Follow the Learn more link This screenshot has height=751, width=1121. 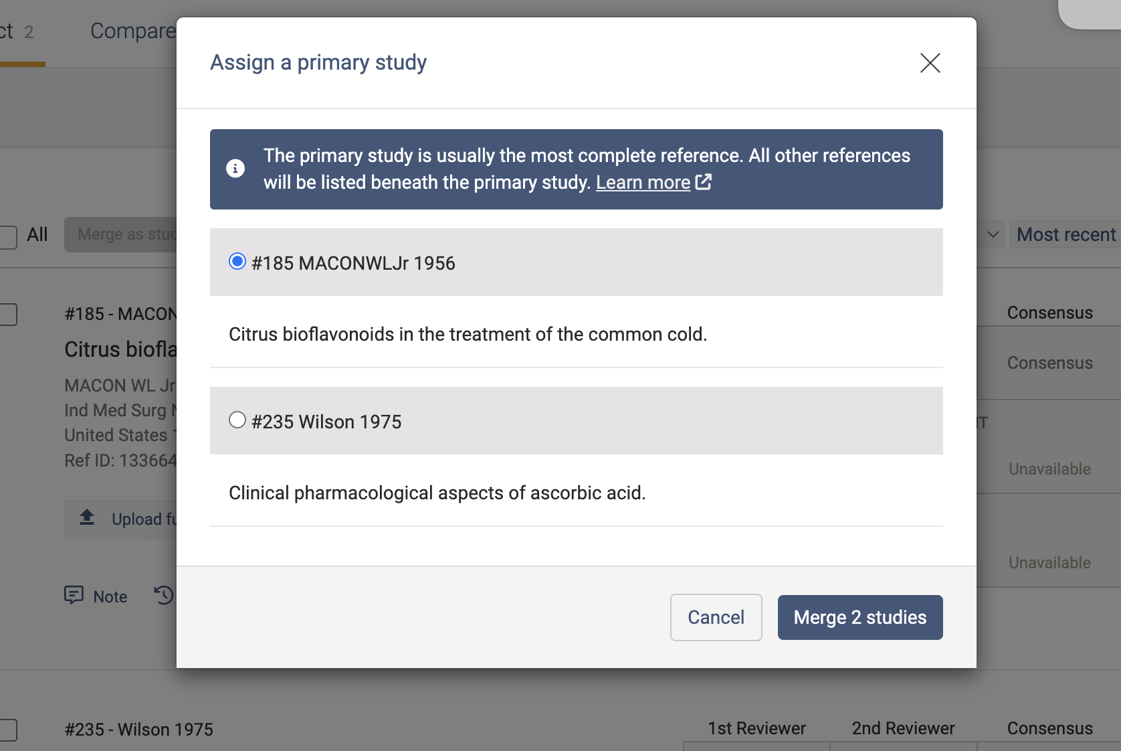coord(643,182)
